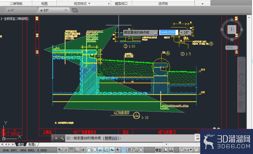Click the 模型 model space status button

pos(158,150)
